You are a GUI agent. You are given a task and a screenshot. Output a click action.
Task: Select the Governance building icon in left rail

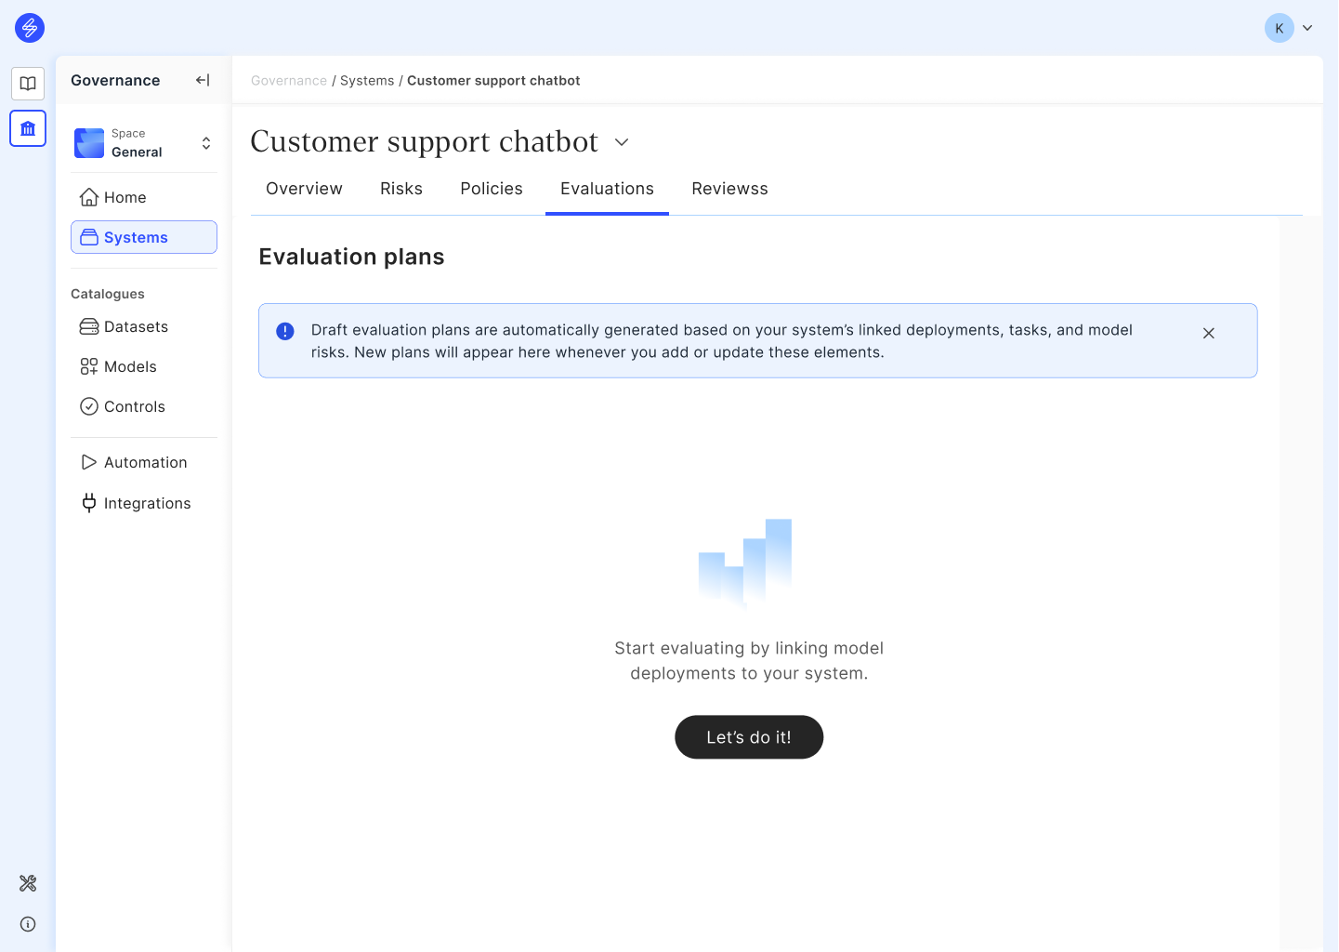tap(28, 128)
